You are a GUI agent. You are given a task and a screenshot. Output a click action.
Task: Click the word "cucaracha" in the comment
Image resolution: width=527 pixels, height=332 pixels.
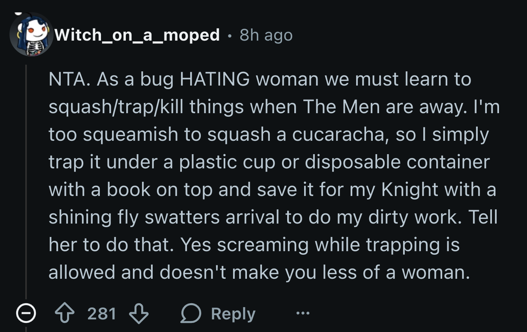click(x=338, y=134)
